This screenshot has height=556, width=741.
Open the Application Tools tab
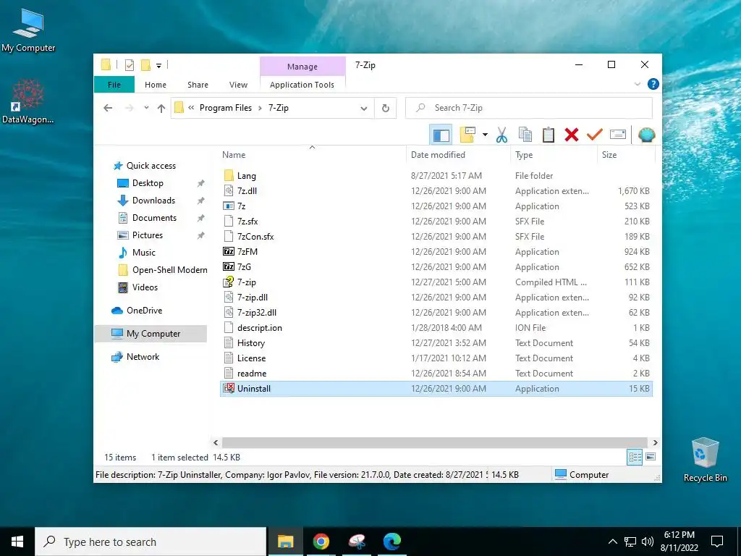[302, 85]
